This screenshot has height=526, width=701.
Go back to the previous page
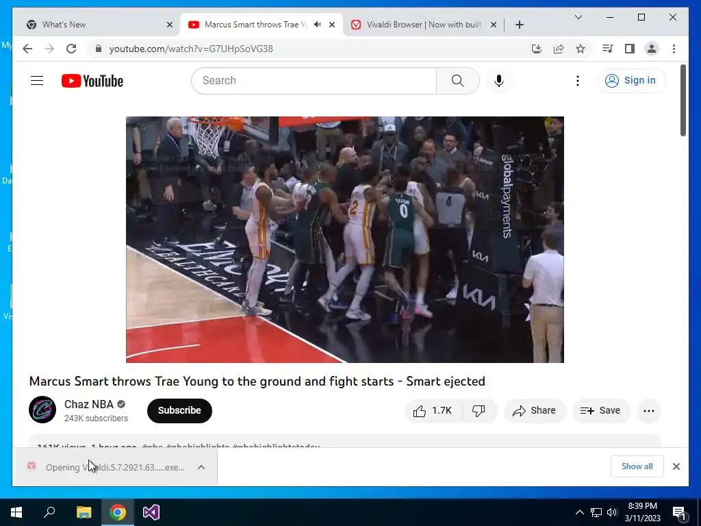pyautogui.click(x=27, y=49)
